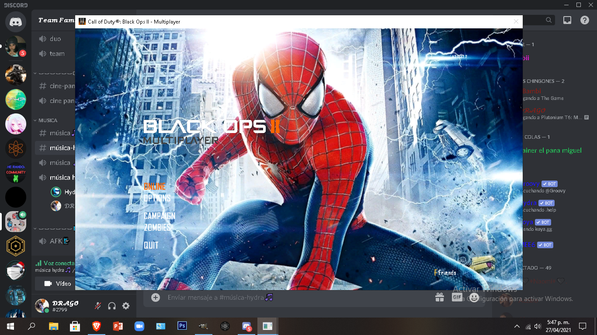The width and height of the screenshot is (597, 335).
Task: Open Plutonium atom icon in taskbar
Action: (225, 326)
